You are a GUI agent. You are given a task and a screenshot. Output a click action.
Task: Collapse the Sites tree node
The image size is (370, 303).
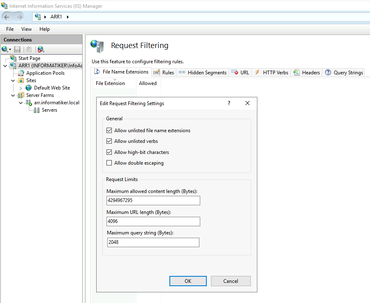point(13,80)
